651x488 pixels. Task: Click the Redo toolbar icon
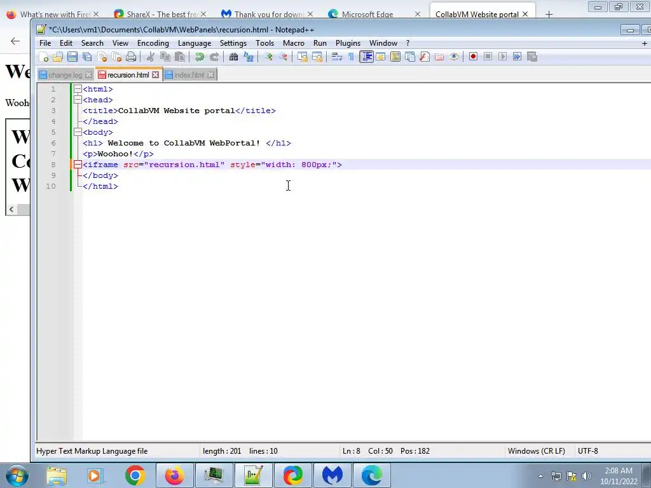coord(214,57)
